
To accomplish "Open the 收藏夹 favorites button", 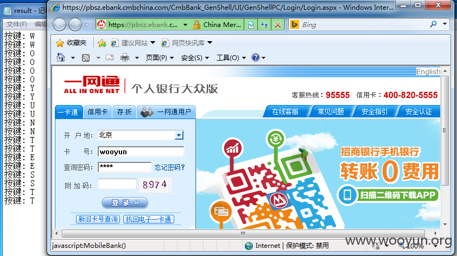I will (72, 43).
